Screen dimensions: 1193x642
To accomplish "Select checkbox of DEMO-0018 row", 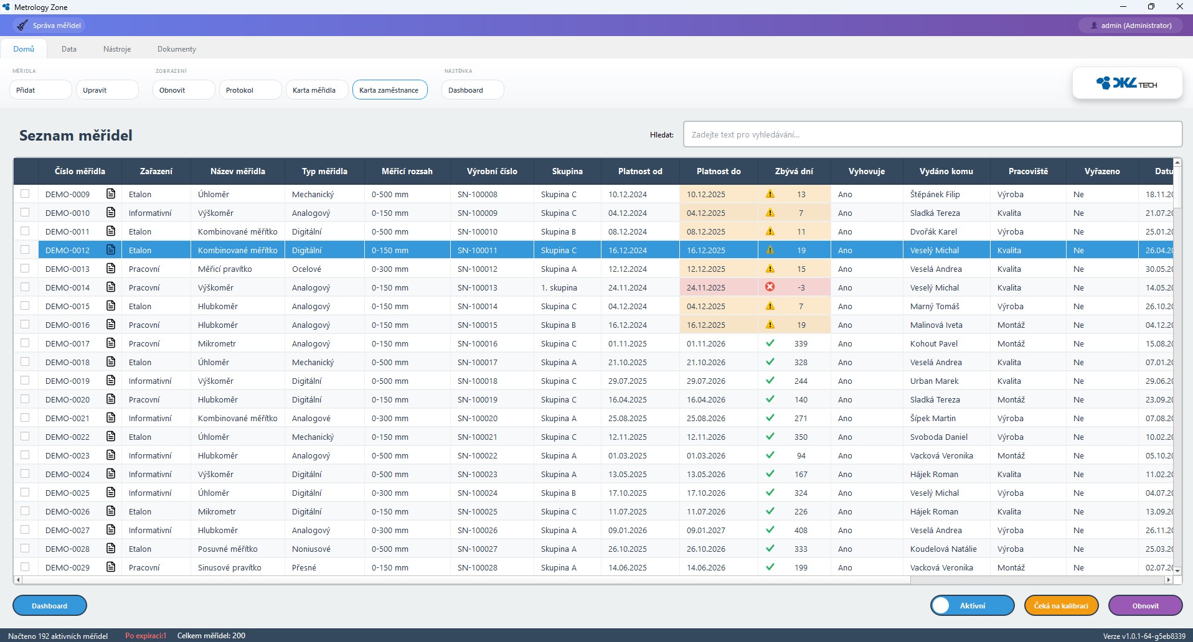I will tap(25, 362).
